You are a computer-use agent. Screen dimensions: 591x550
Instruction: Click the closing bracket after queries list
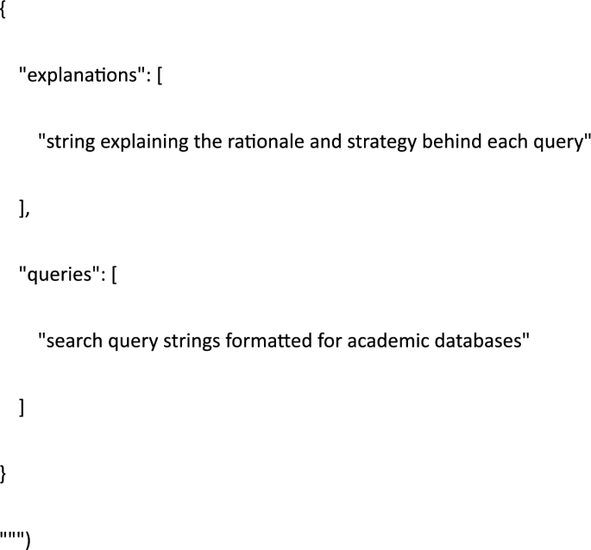[22, 407]
